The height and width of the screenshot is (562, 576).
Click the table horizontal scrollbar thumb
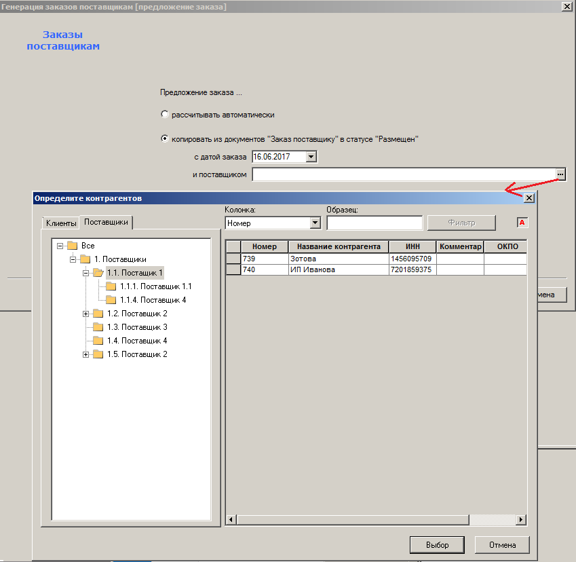[353, 520]
